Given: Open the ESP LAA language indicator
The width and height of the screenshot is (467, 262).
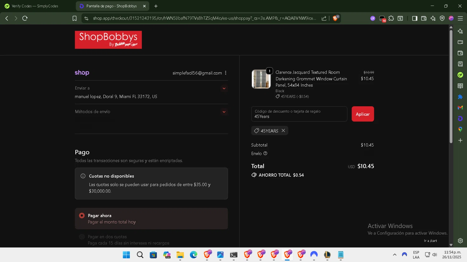Looking at the screenshot, I should [x=416, y=255].
